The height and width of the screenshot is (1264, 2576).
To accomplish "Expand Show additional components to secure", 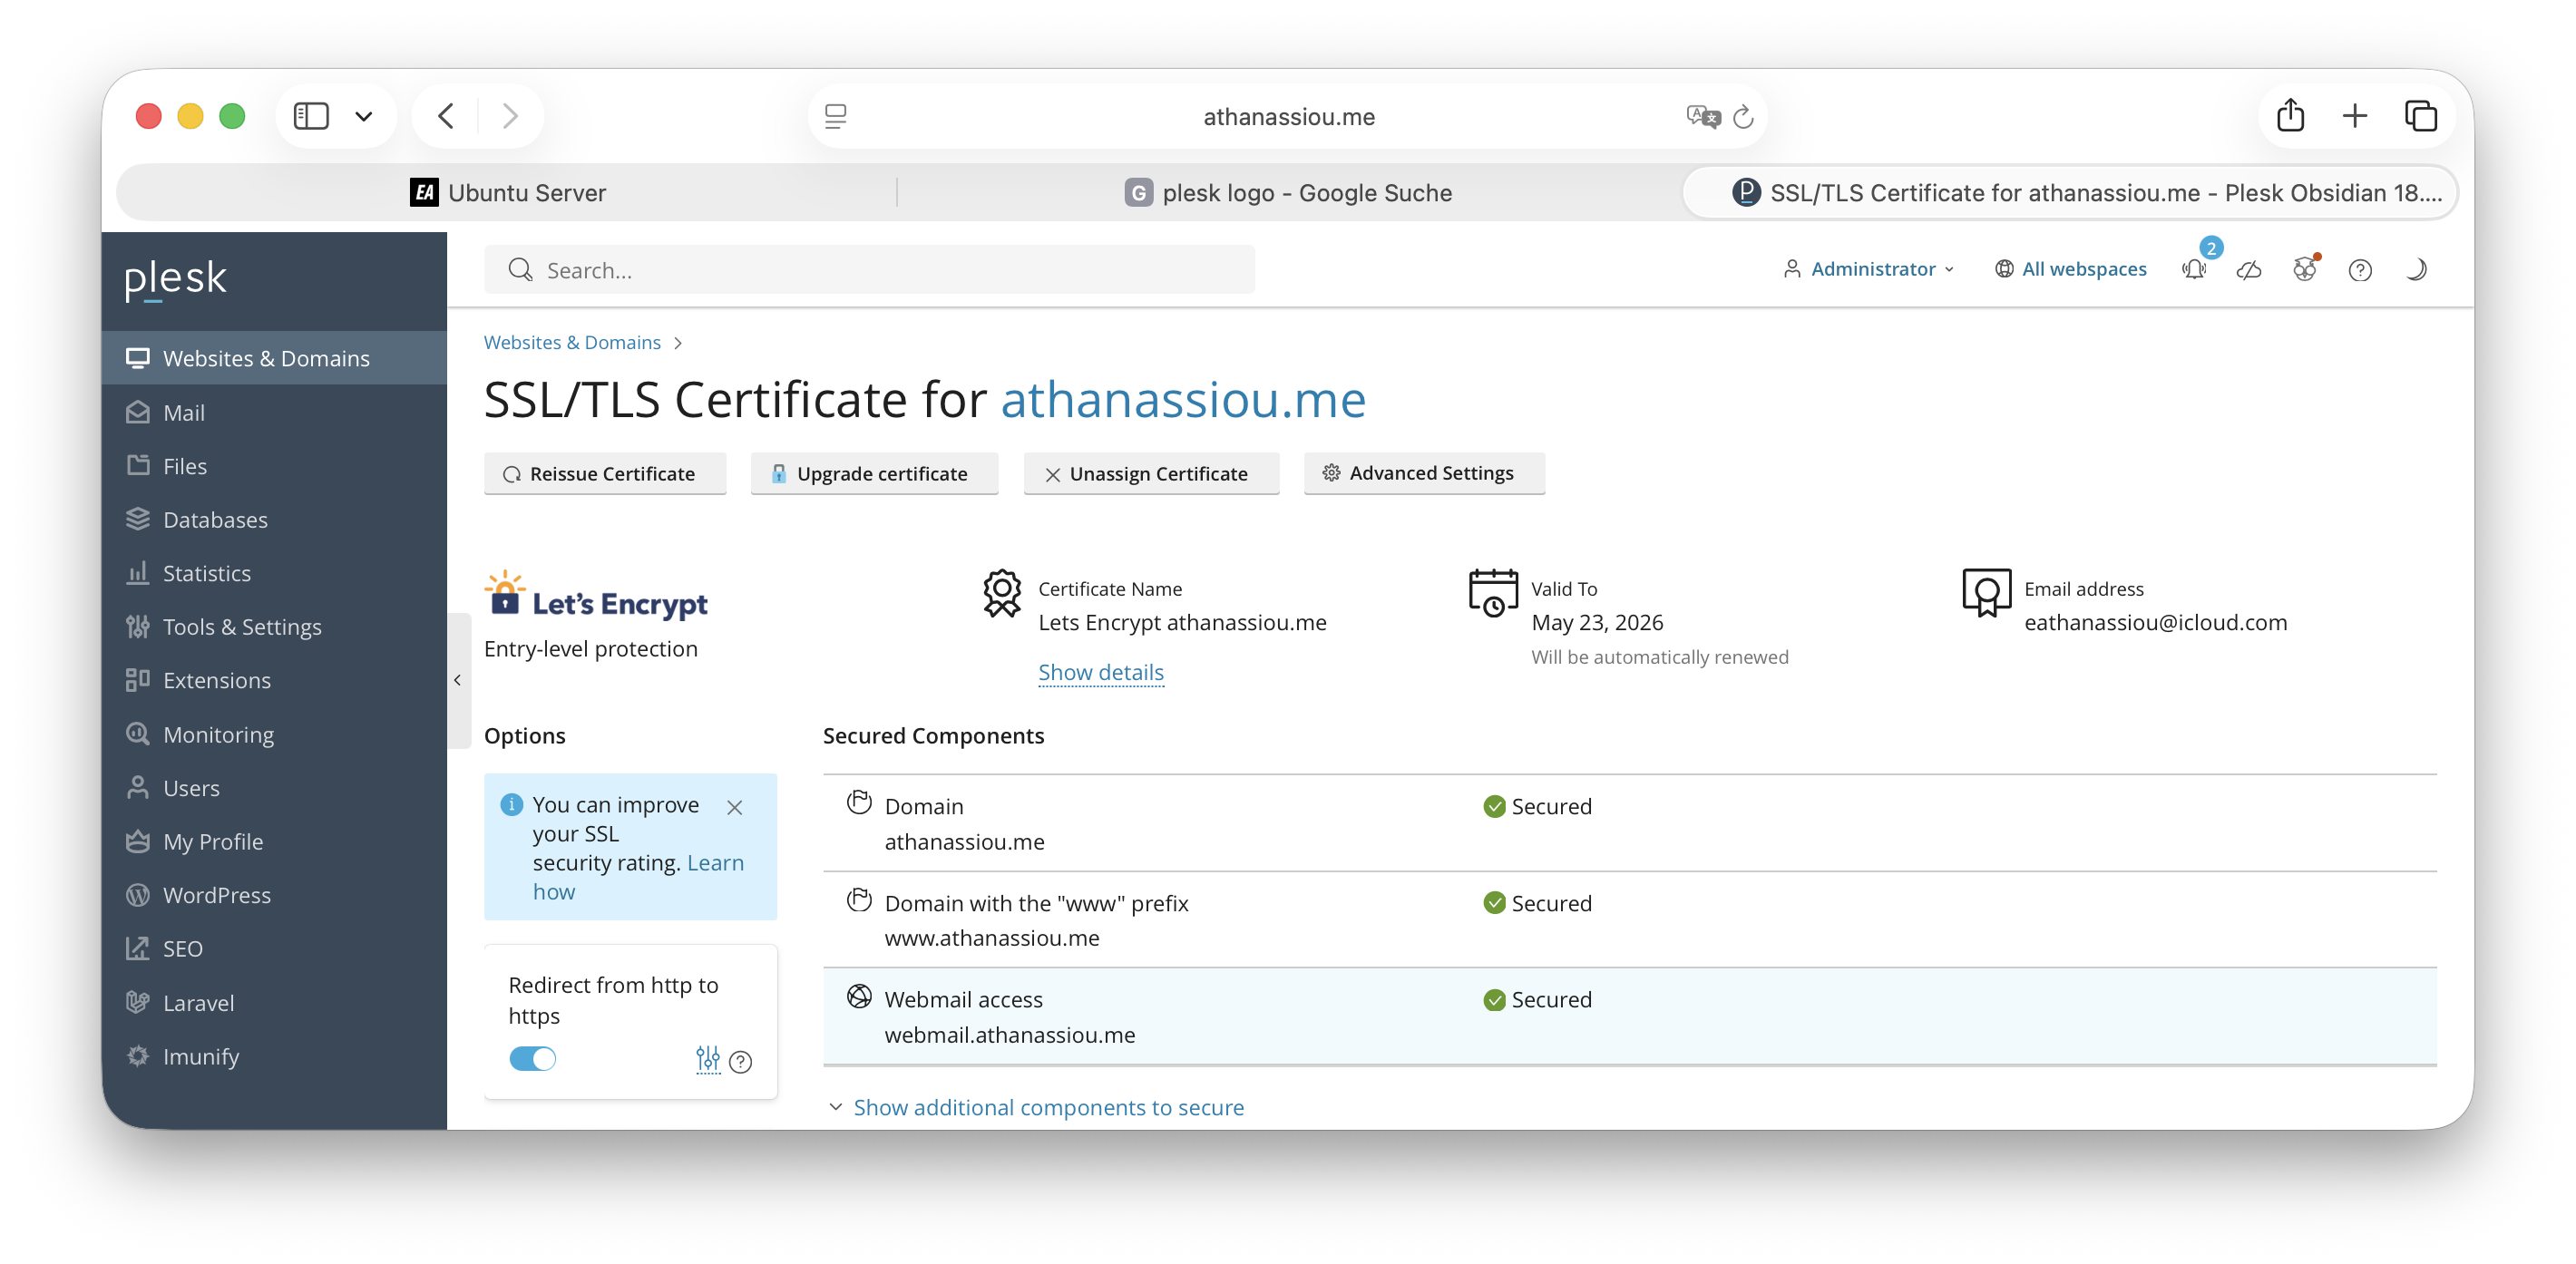I will [1047, 1107].
